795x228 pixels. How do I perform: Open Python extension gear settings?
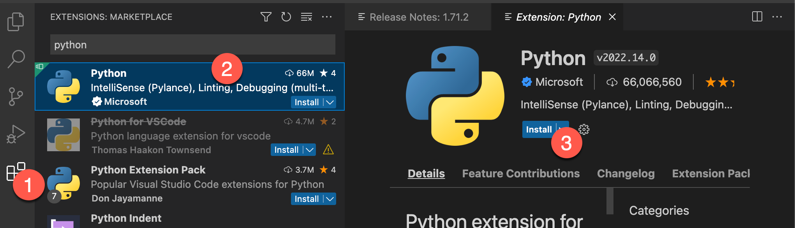pyautogui.click(x=584, y=129)
